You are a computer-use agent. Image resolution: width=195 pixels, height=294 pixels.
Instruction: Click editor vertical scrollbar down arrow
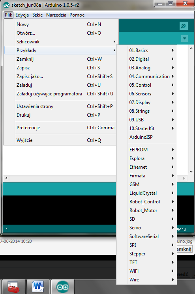tap(191, 171)
